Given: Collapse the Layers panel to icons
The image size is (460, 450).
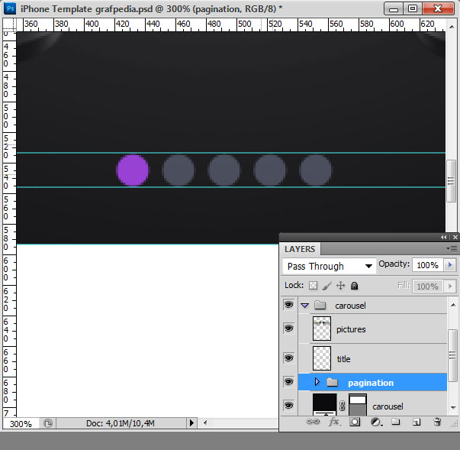Looking at the screenshot, I should [x=443, y=237].
